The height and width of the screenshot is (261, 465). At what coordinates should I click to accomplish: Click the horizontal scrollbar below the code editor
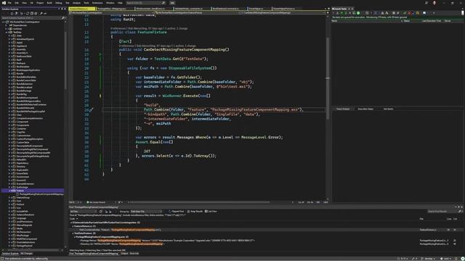pos(199,202)
